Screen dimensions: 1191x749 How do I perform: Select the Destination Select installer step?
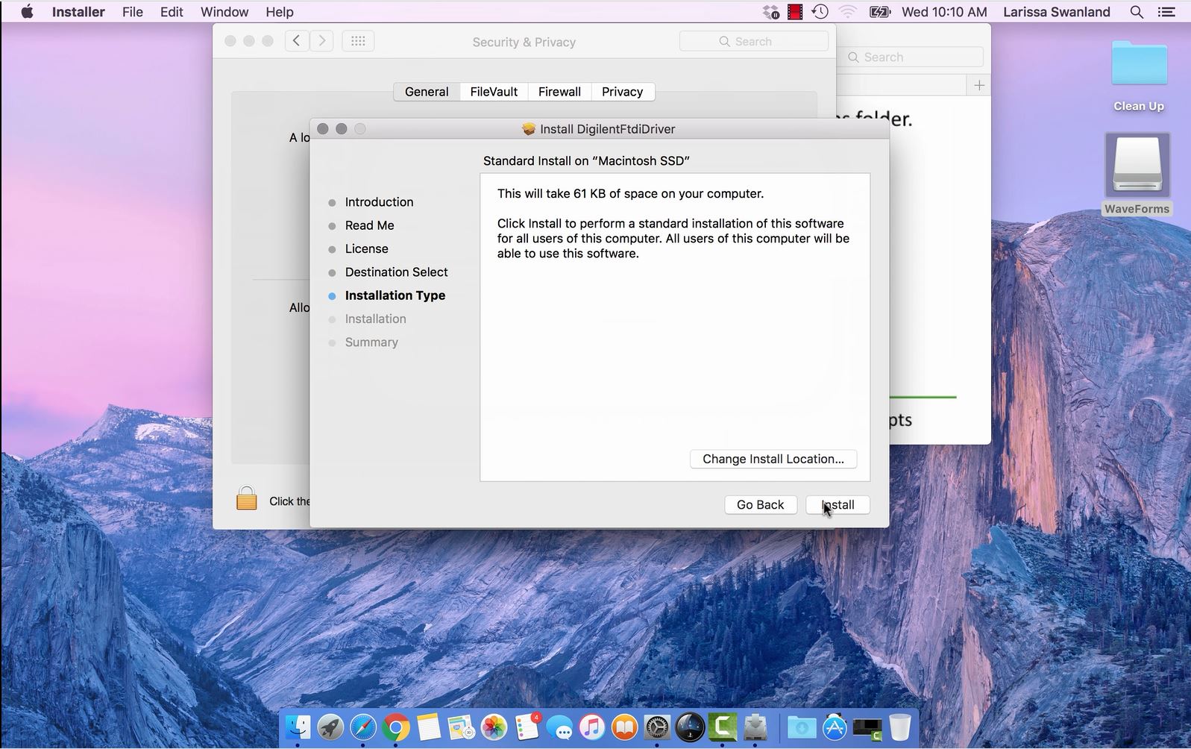coord(396,272)
